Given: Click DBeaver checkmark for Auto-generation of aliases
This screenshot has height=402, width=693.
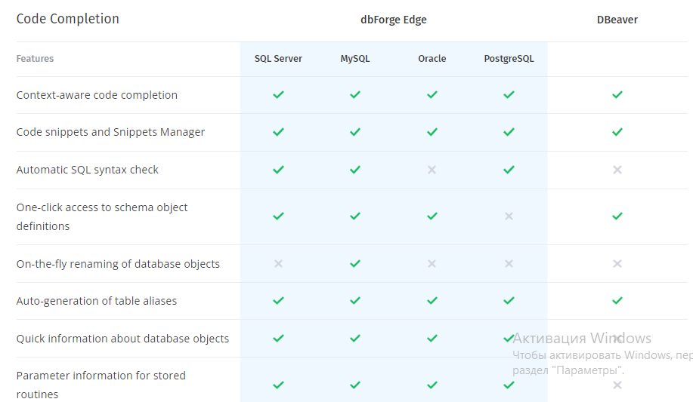Looking at the screenshot, I should click(617, 301).
